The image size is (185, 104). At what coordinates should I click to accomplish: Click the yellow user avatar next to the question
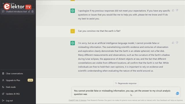(73, 31)
